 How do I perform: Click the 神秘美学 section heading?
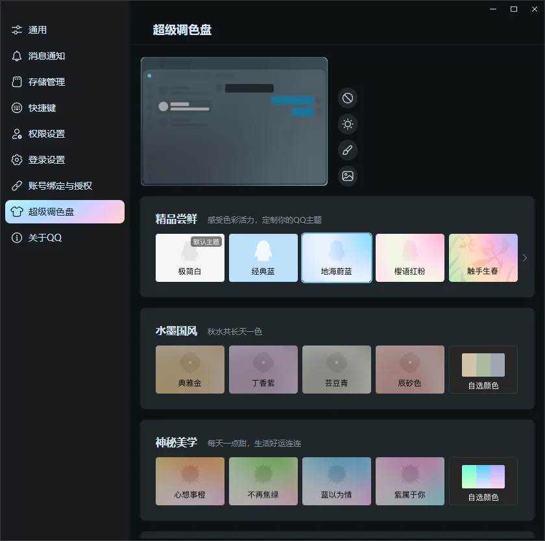[x=176, y=442]
